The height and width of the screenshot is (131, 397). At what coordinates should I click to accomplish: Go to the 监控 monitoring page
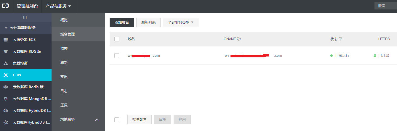(64, 48)
